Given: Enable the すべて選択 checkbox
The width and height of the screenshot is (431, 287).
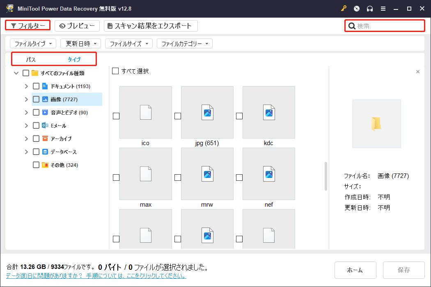Looking at the screenshot, I should pyautogui.click(x=115, y=71).
